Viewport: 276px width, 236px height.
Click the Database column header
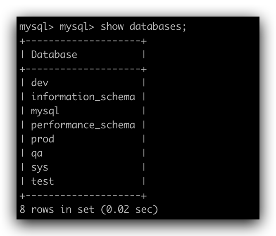(x=54, y=55)
